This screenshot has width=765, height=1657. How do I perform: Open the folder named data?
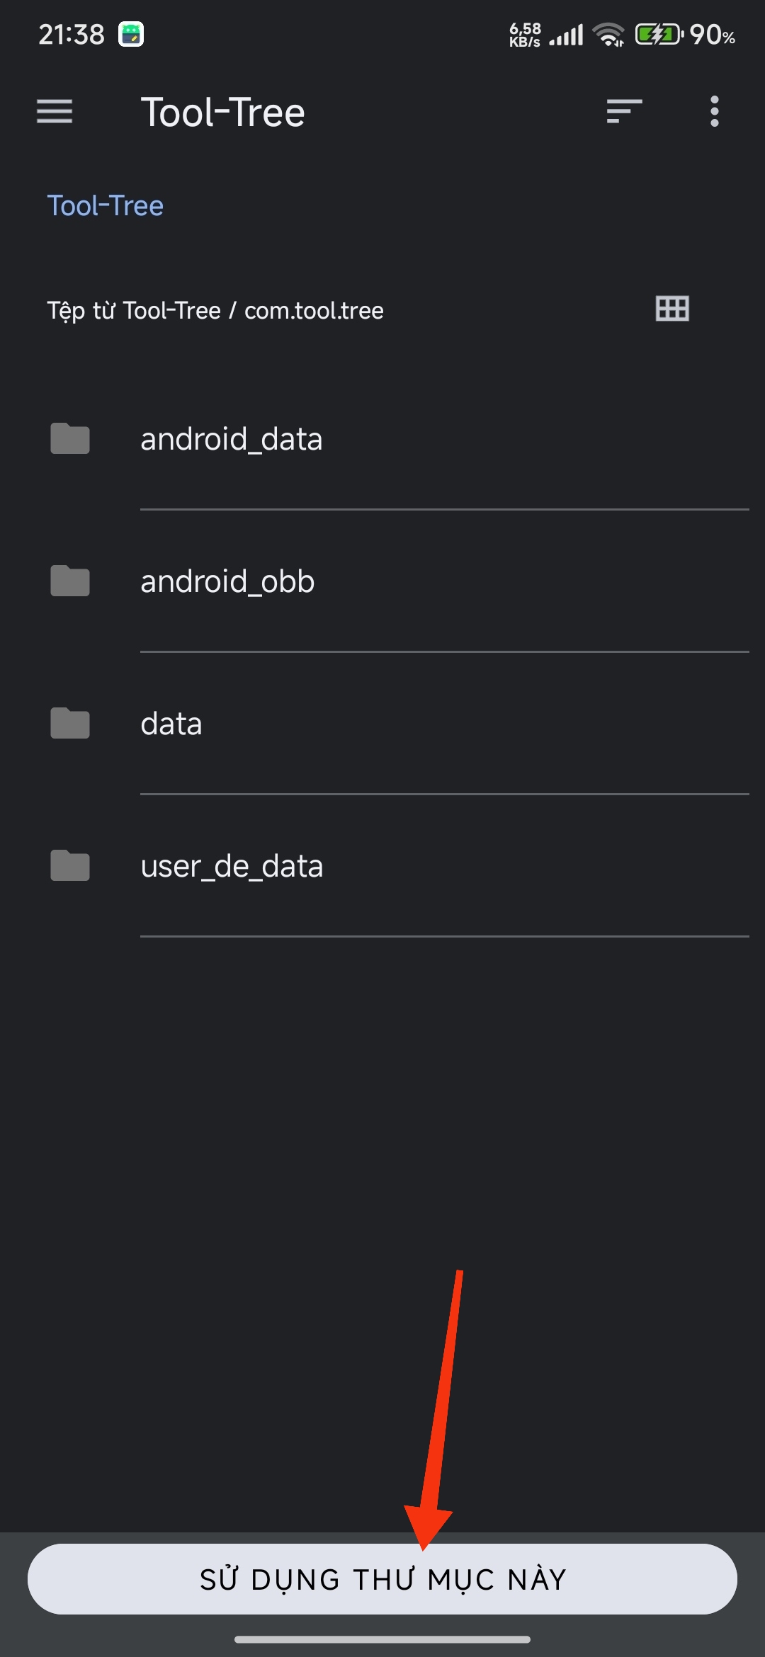(382, 724)
